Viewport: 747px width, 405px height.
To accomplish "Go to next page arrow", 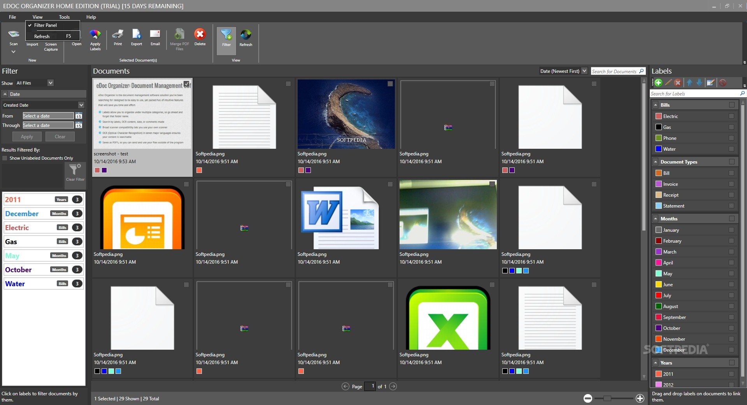I will coord(393,386).
